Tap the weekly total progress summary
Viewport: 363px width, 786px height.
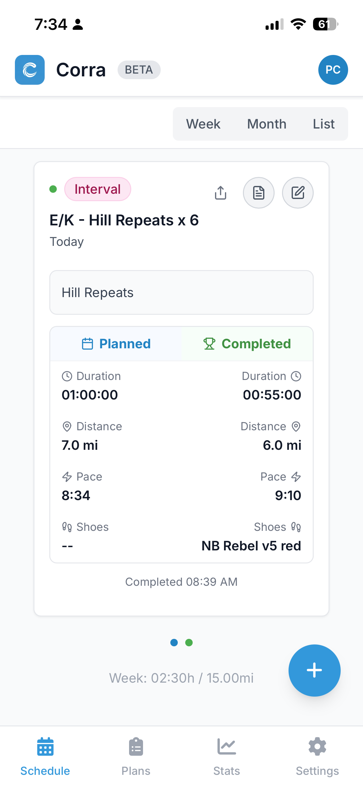[x=181, y=679]
